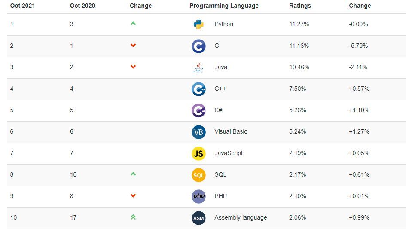This screenshot has width=406, height=229.
Task: Click the red down arrow in C row
Action: click(133, 46)
